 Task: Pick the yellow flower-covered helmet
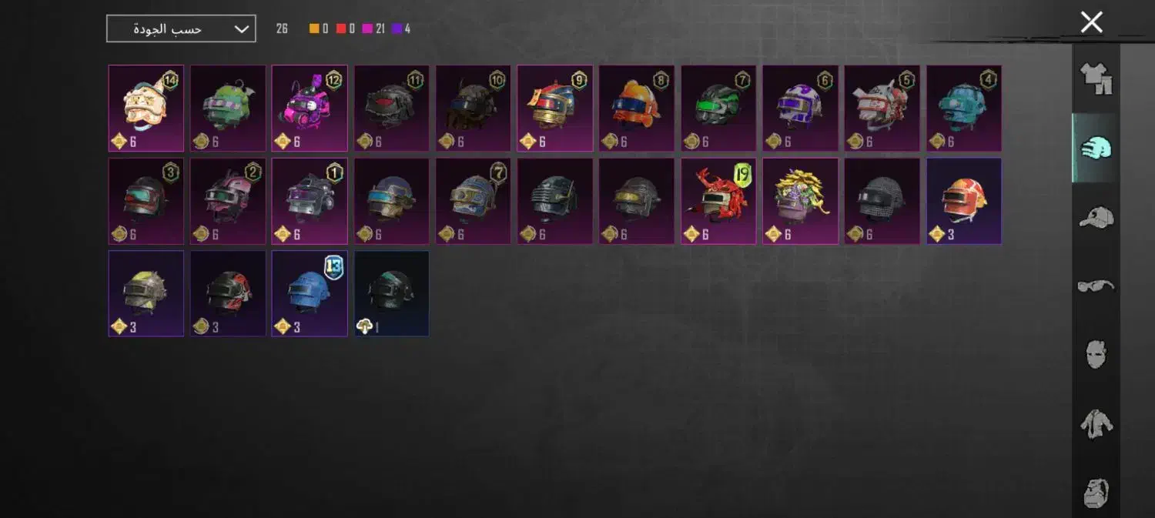tap(801, 201)
